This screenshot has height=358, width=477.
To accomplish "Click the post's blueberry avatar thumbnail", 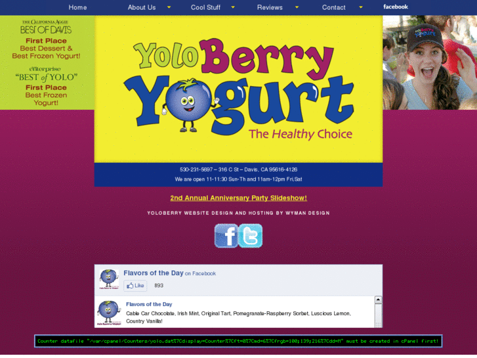I will click(109, 313).
